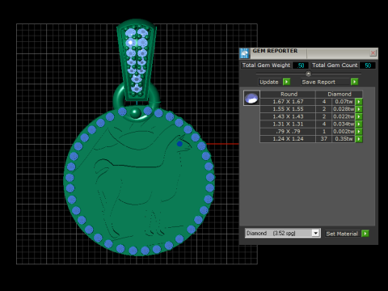The height and width of the screenshot is (291, 388).
Task: Click the 0.07tw weight cell
Action: [x=344, y=102]
